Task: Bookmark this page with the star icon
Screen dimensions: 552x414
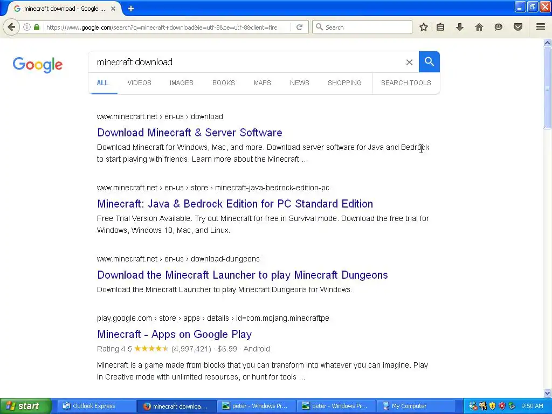Action: 424,27
